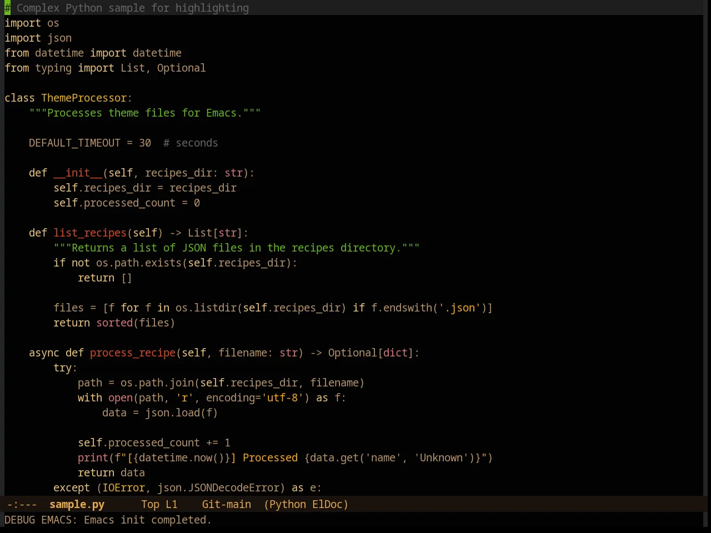
Task: Click the echo area DEBUG EMACS message
Action: [108, 520]
